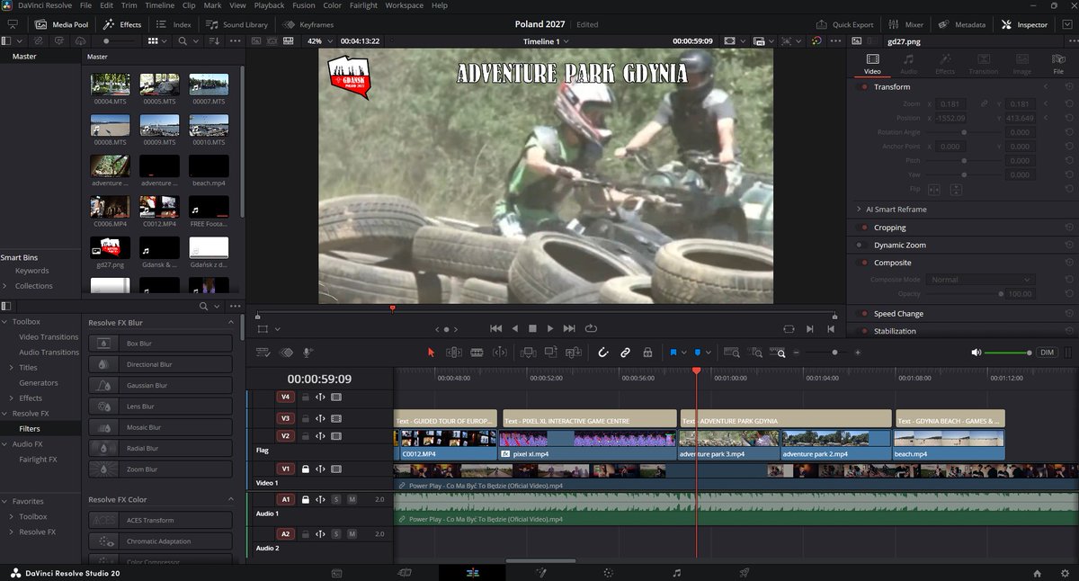The image size is (1079, 581).
Task: Switch to the Inspector File tab
Action: pos(1058,64)
